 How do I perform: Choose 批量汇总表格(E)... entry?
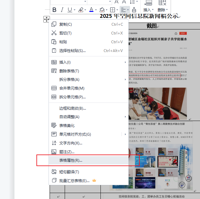pos(89,181)
